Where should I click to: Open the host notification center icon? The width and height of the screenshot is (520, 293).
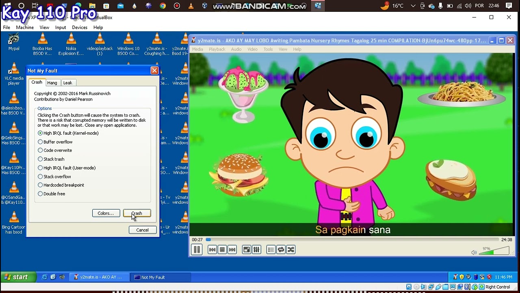[509, 6]
